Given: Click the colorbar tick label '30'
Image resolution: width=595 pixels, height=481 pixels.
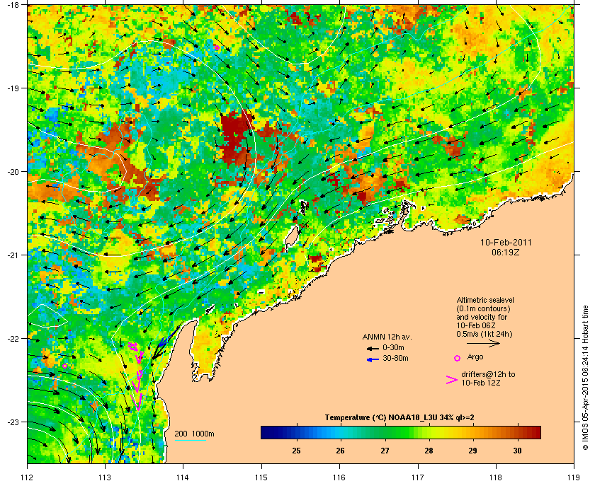Looking at the screenshot, I should [517, 451].
